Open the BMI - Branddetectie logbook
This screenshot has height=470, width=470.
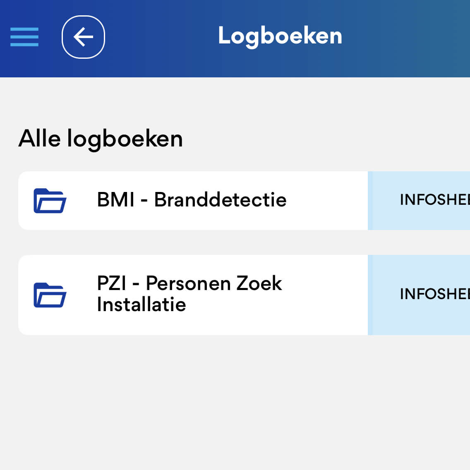[x=191, y=200]
